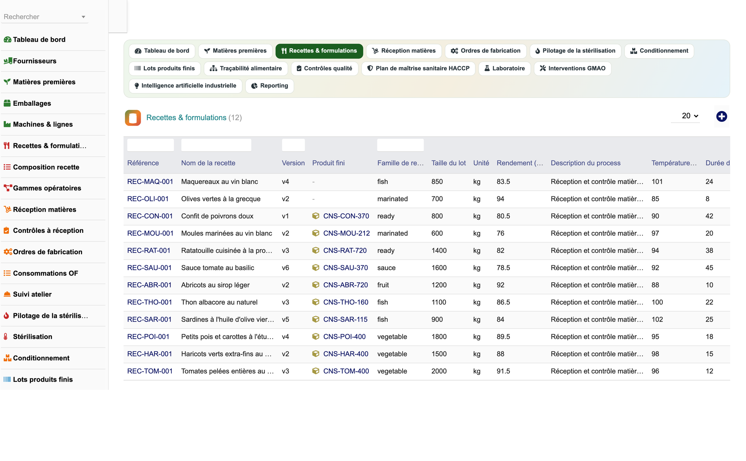Click the Stérilisation thermometer icon
This screenshot has width=746, height=461.
(x=6, y=337)
